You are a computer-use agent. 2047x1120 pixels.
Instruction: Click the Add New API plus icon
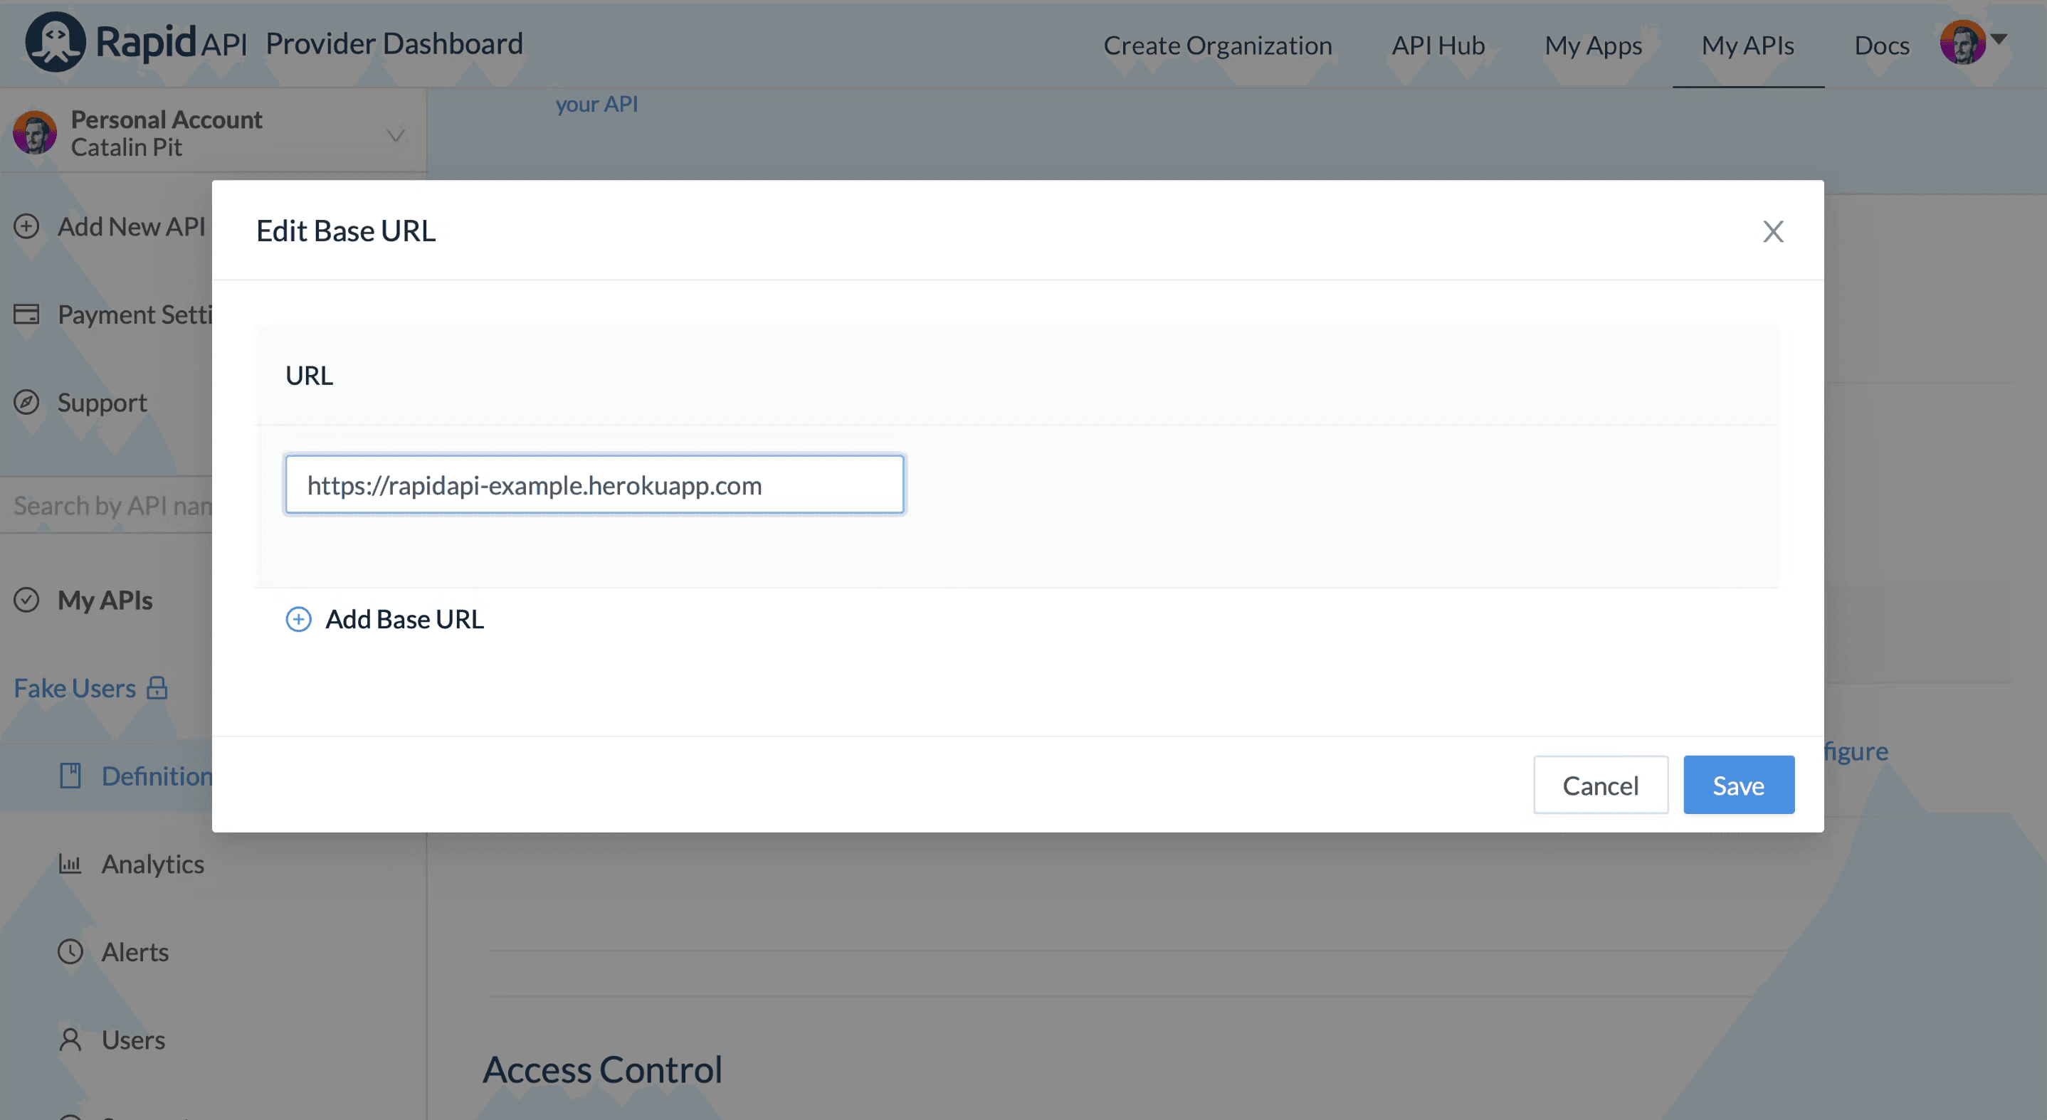tap(26, 226)
